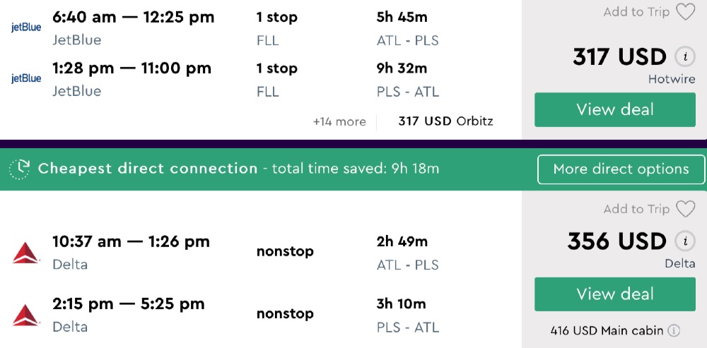The width and height of the screenshot is (707, 348).
Task: Save the 356 USD Delta trip heart
Action: click(685, 209)
